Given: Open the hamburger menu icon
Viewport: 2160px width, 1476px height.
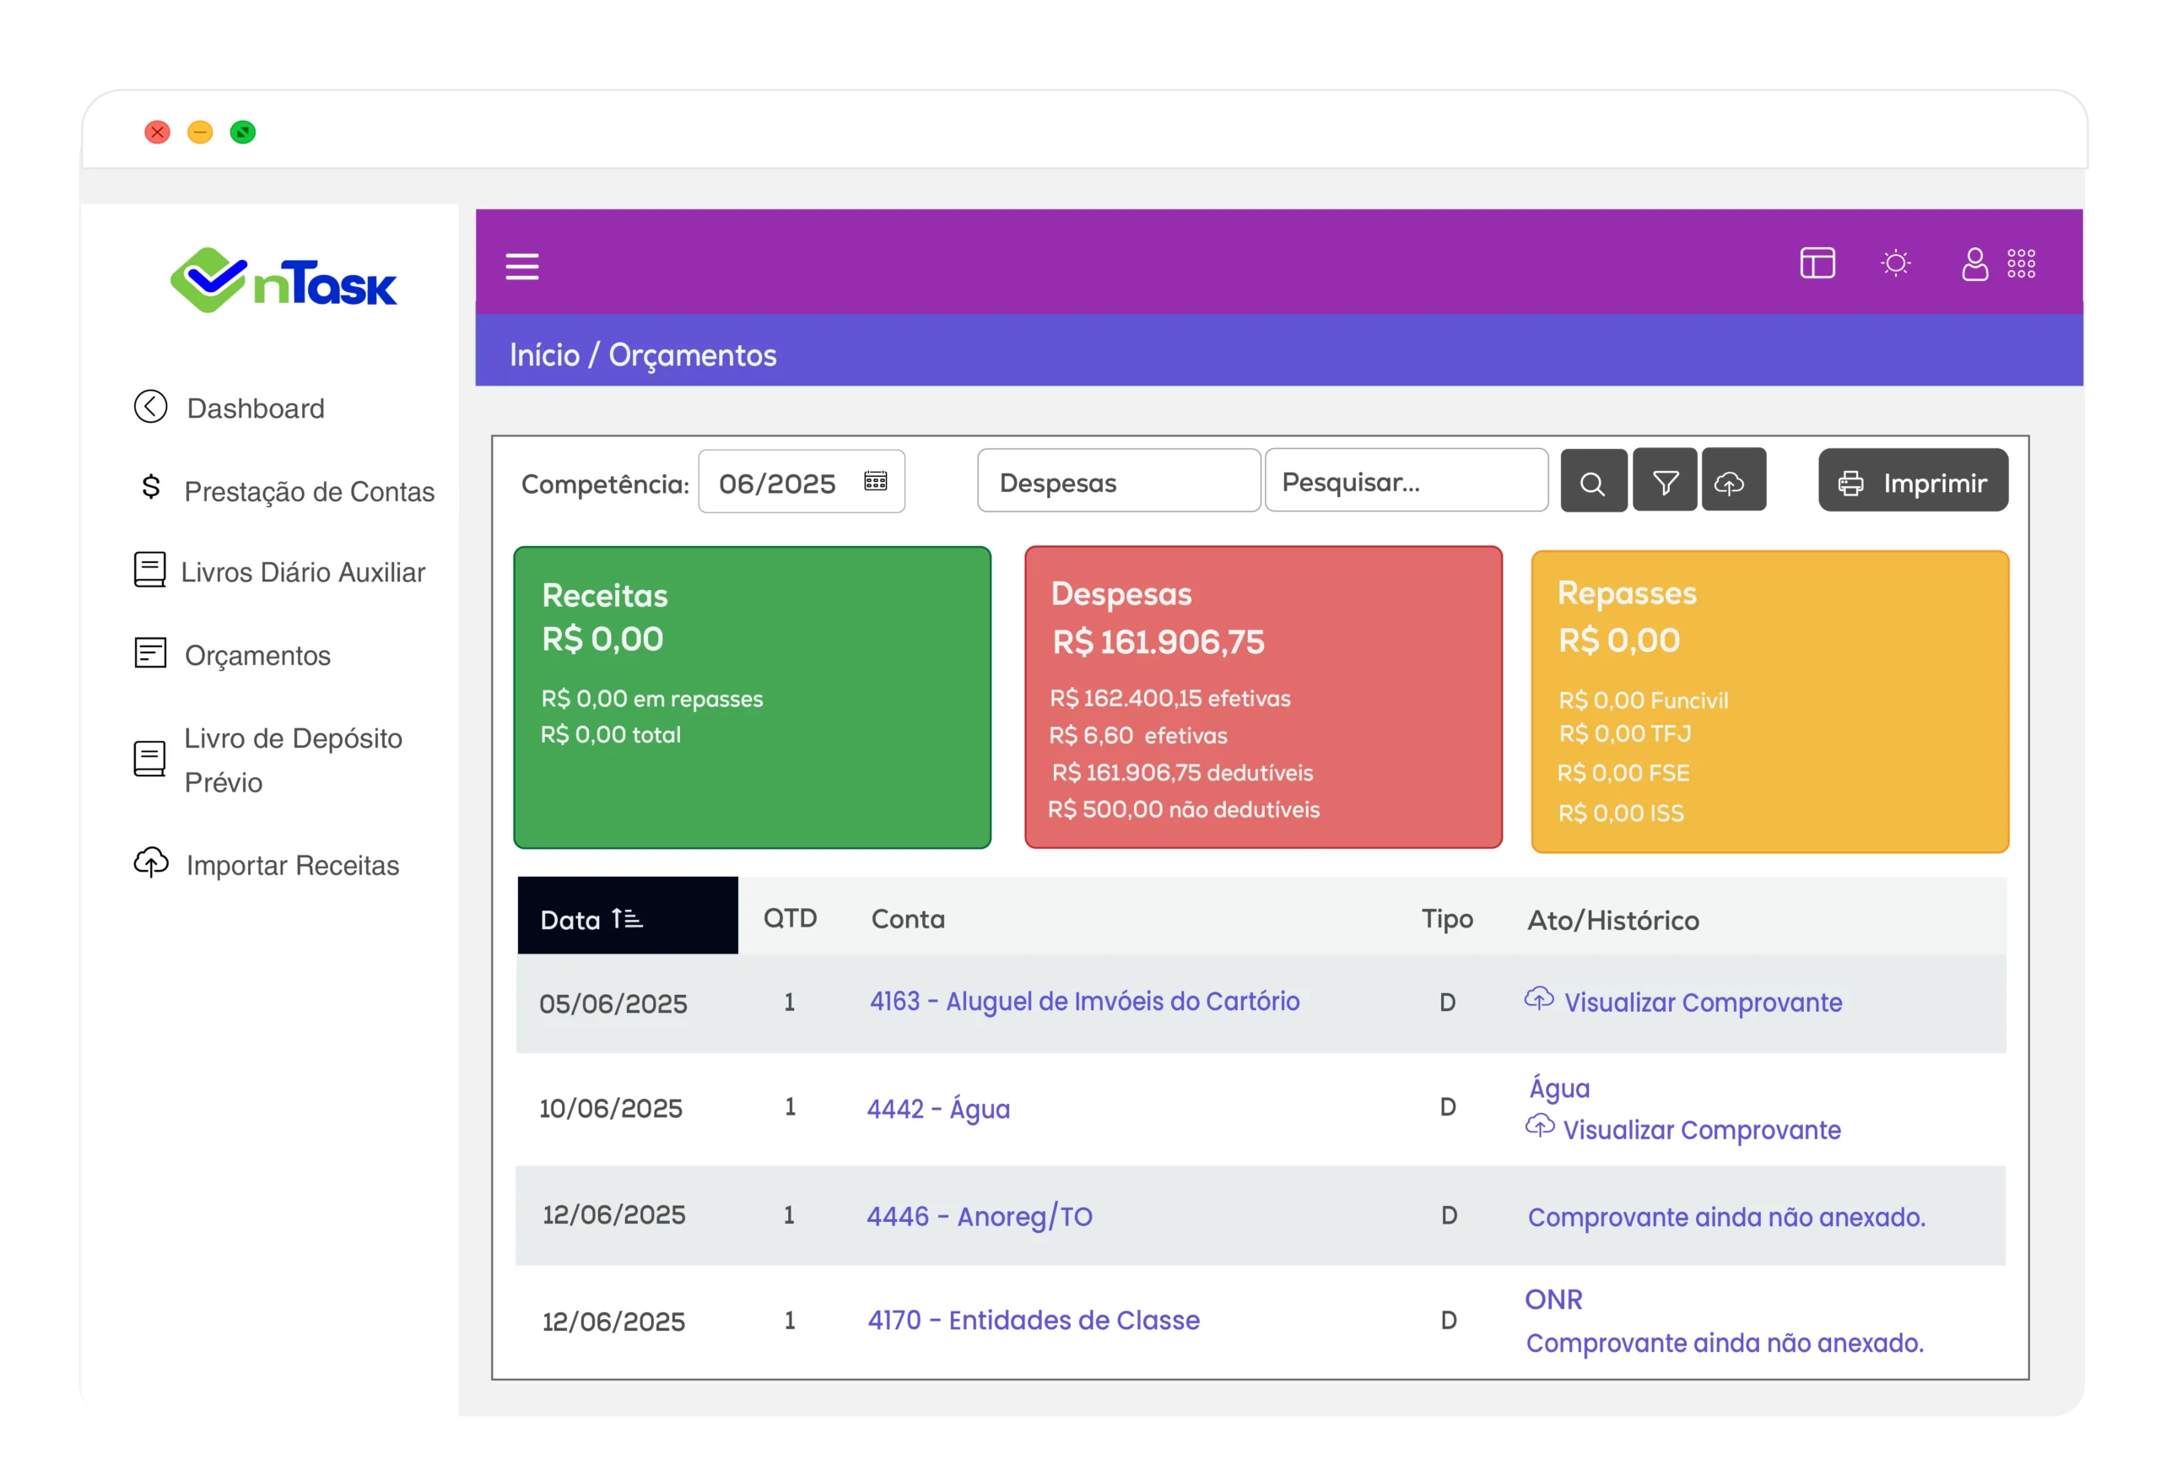Looking at the screenshot, I should 521,267.
